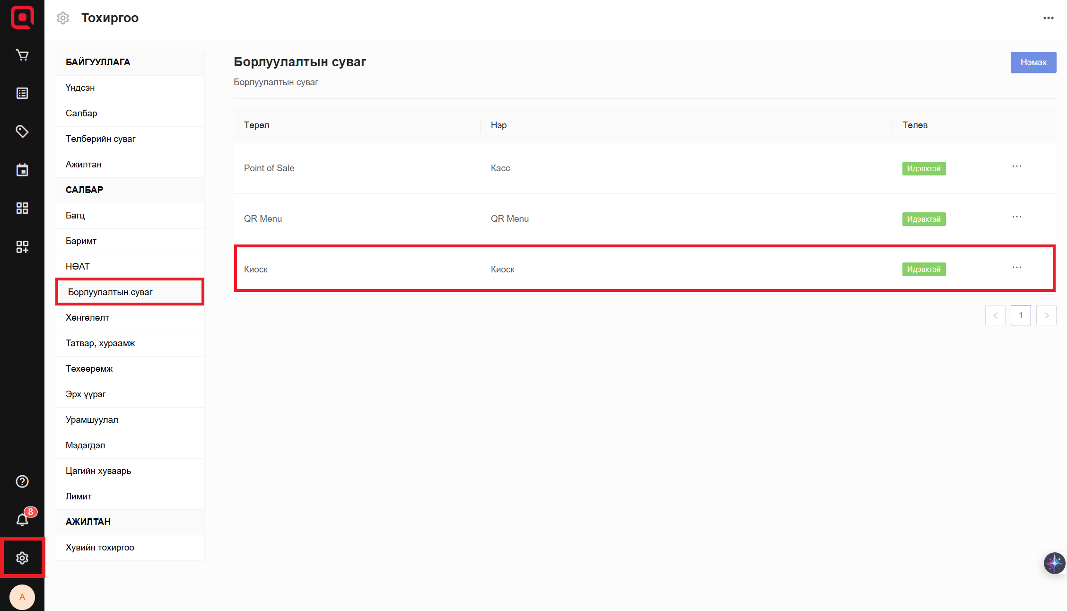Open the calendar sidebar icon

pyautogui.click(x=22, y=170)
